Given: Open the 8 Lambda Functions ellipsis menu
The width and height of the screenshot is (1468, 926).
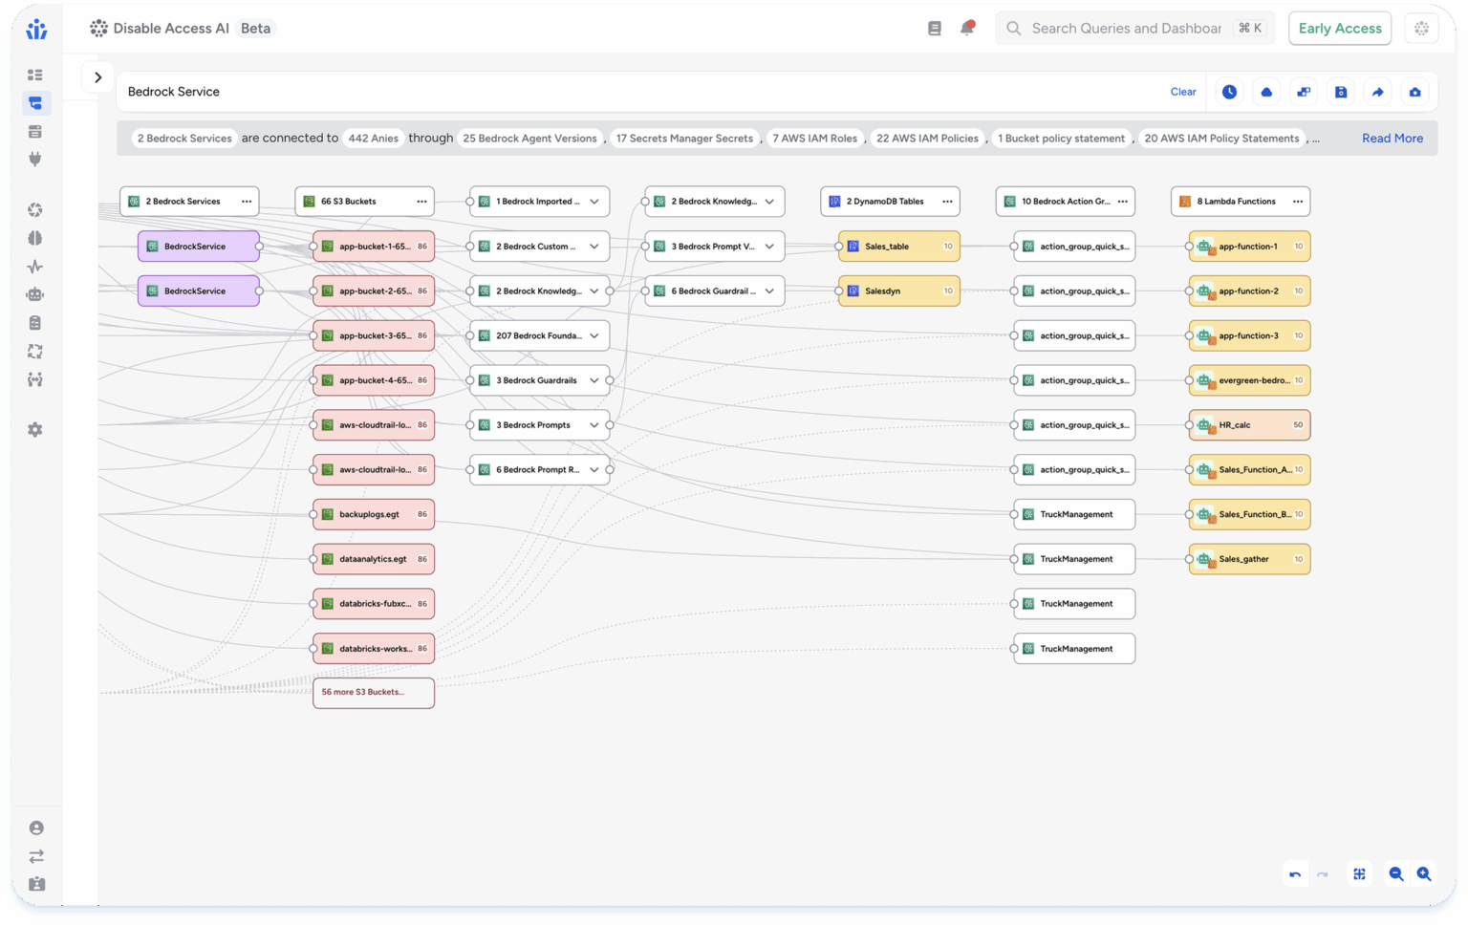Looking at the screenshot, I should 1297,202.
